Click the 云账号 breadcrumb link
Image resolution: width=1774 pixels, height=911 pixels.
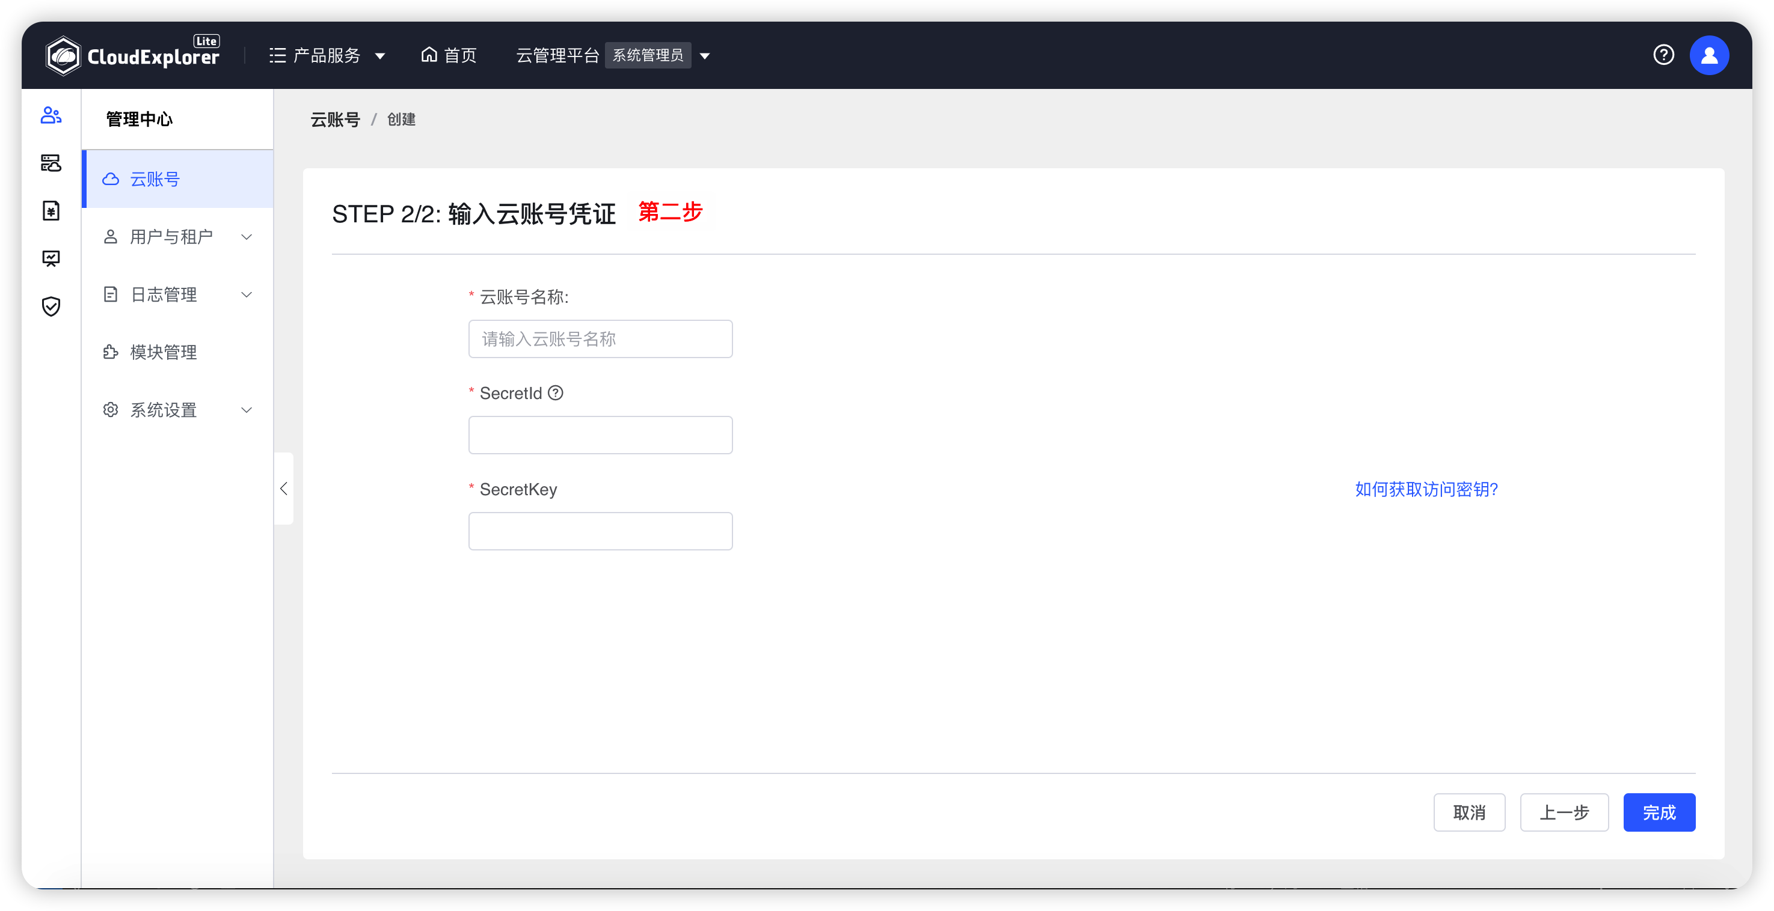336,120
